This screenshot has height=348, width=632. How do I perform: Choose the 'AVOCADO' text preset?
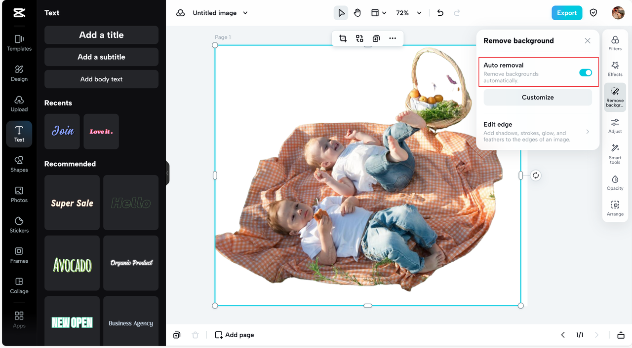tap(72, 263)
